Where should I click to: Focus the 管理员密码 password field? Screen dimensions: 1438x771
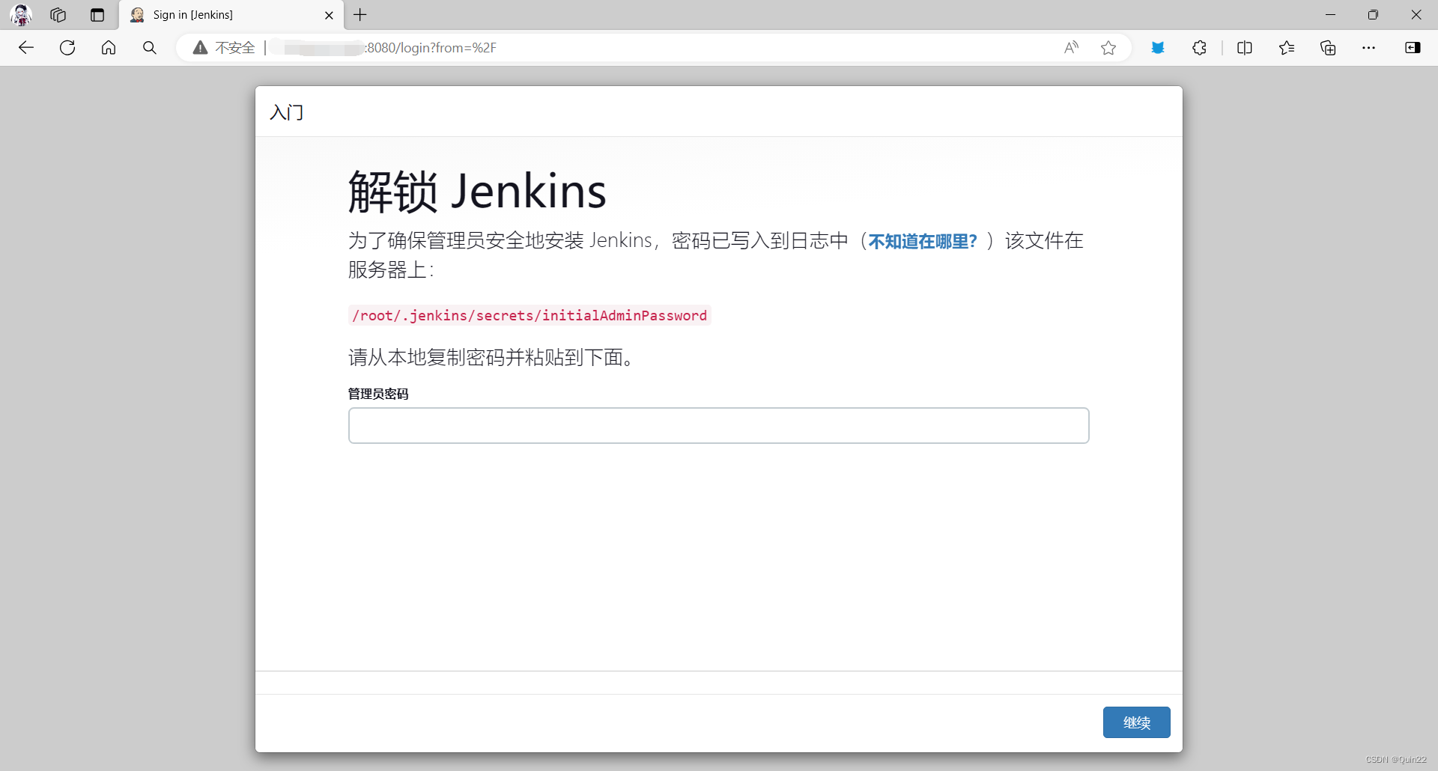pos(719,425)
